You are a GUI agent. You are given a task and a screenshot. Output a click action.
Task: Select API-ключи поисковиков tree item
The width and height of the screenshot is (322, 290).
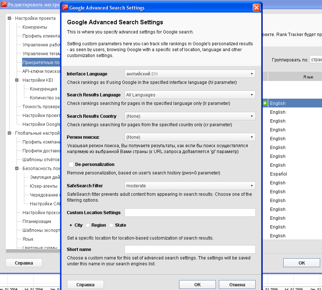(41, 71)
